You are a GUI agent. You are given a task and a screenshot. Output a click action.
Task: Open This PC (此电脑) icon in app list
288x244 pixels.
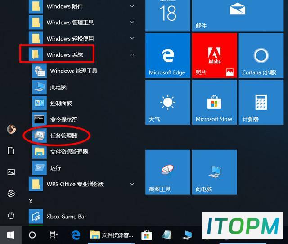(40, 87)
